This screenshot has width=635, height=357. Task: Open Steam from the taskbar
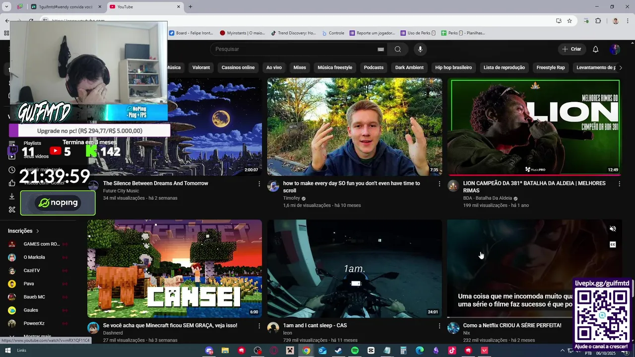coord(338,351)
